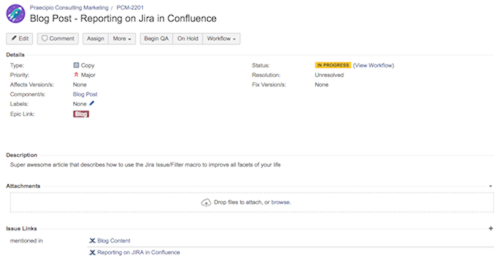Click the browse link in Attachments
This screenshot has height=267, width=500.
click(281, 202)
